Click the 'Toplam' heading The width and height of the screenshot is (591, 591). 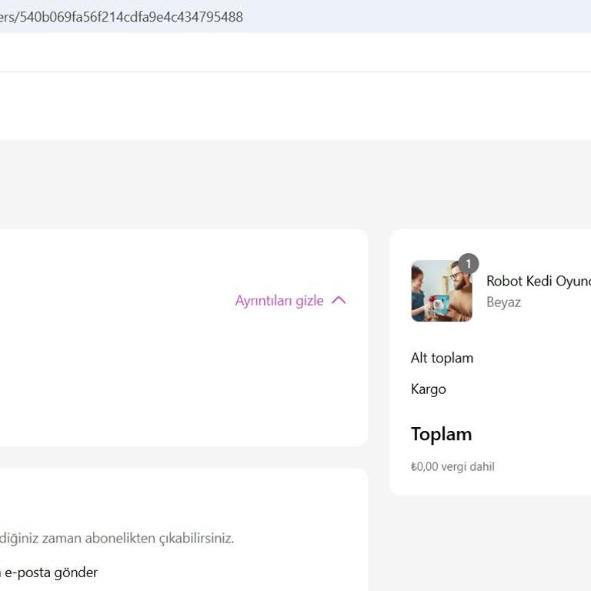tap(441, 434)
